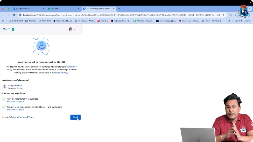Open the Meta ADS bookmark folder
This screenshot has width=253, height=142.
click(x=45, y=21)
